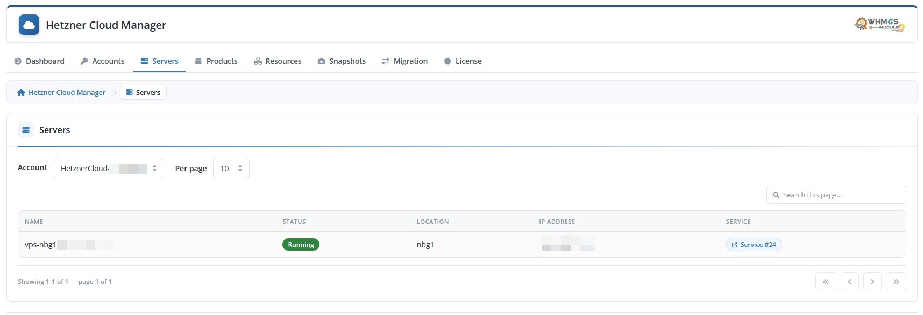Image resolution: width=923 pixels, height=315 pixels.
Task: Open the Dashboard tab
Action: 39,61
